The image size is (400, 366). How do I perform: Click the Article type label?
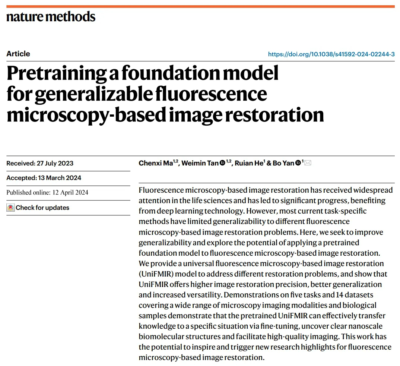[18, 54]
